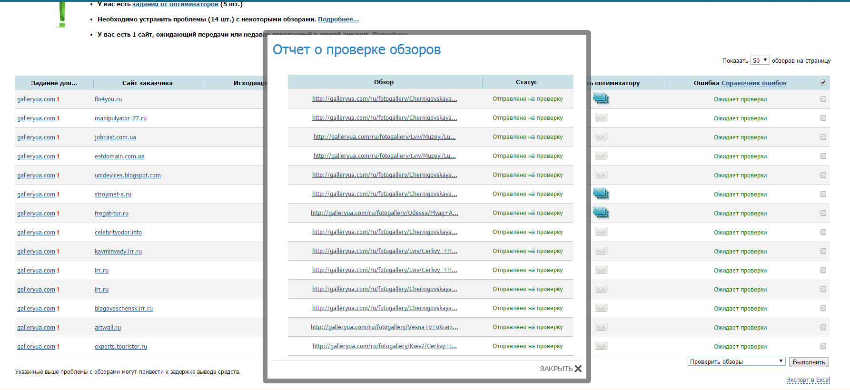This screenshot has width=850, height=390.
Task: Open the estdomain.com.ua customer site link
Action: tap(119, 156)
